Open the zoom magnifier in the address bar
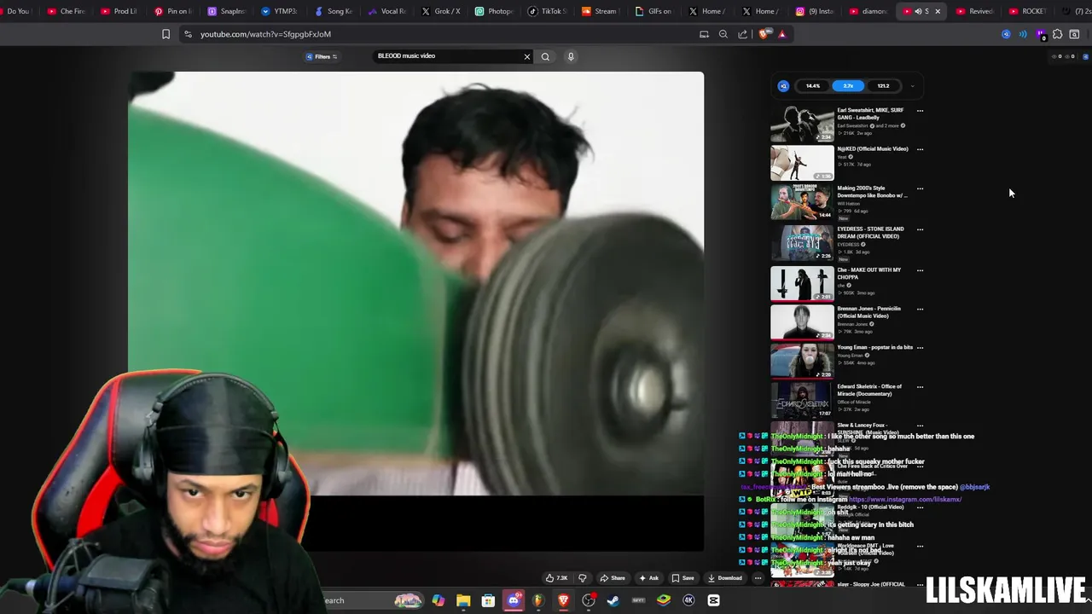This screenshot has width=1092, height=614. click(x=723, y=34)
